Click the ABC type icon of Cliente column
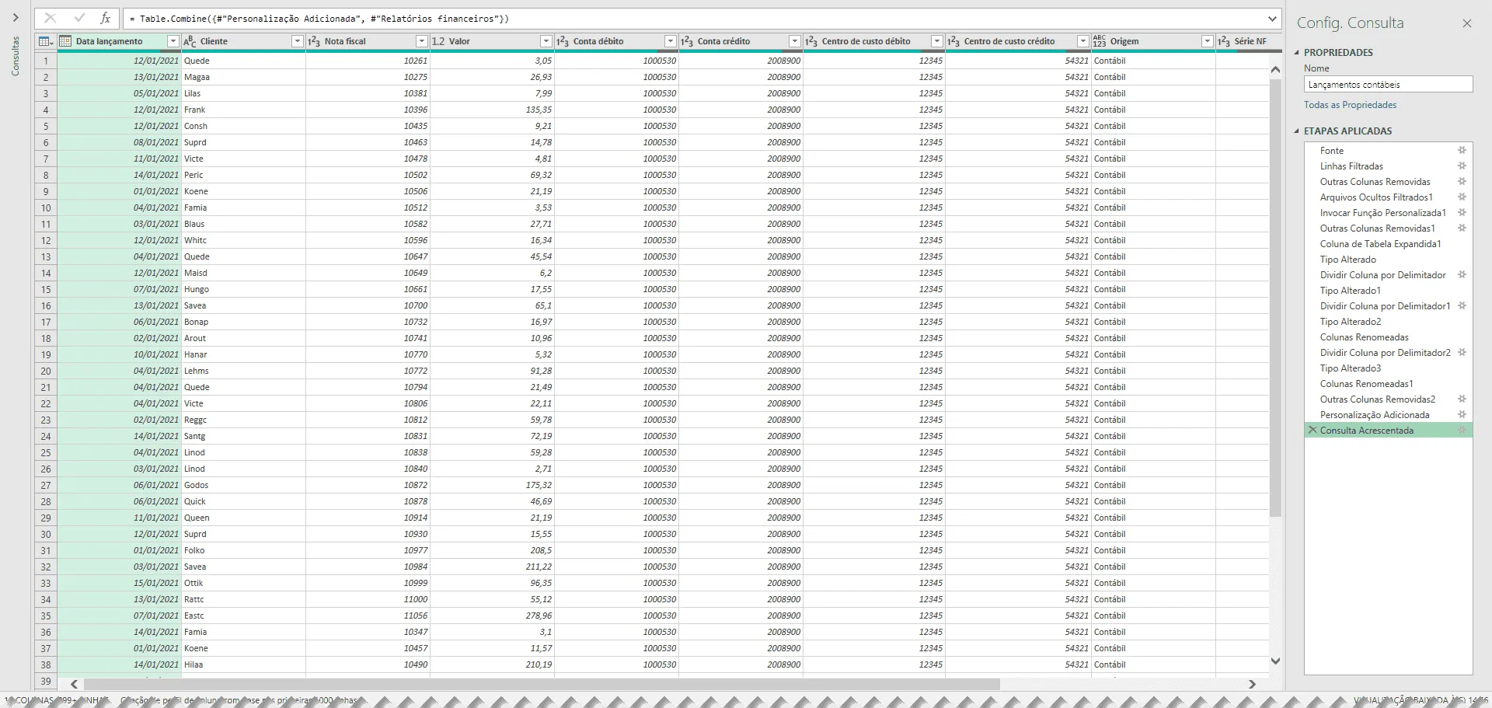This screenshot has width=1492, height=708. click(x=190, y=41)
